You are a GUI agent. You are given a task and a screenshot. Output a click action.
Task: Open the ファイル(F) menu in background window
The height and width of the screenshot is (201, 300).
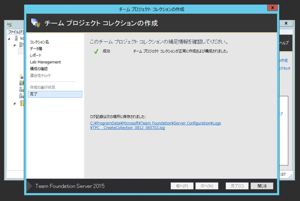pos(16,32)
